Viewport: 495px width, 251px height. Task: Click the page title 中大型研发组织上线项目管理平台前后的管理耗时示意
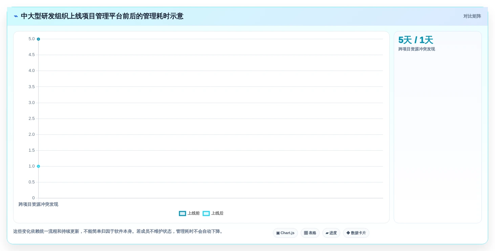[x=102, y=16]
